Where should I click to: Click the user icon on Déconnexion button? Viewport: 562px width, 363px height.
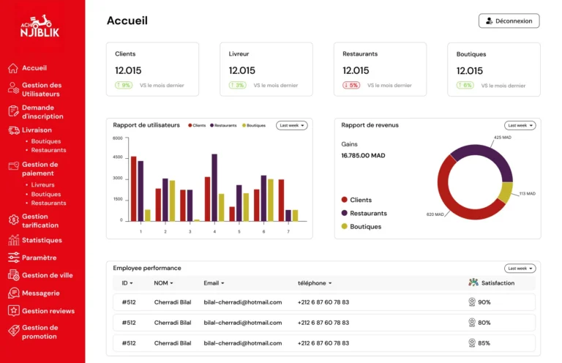pyautogui.click(x=490, y=21)
